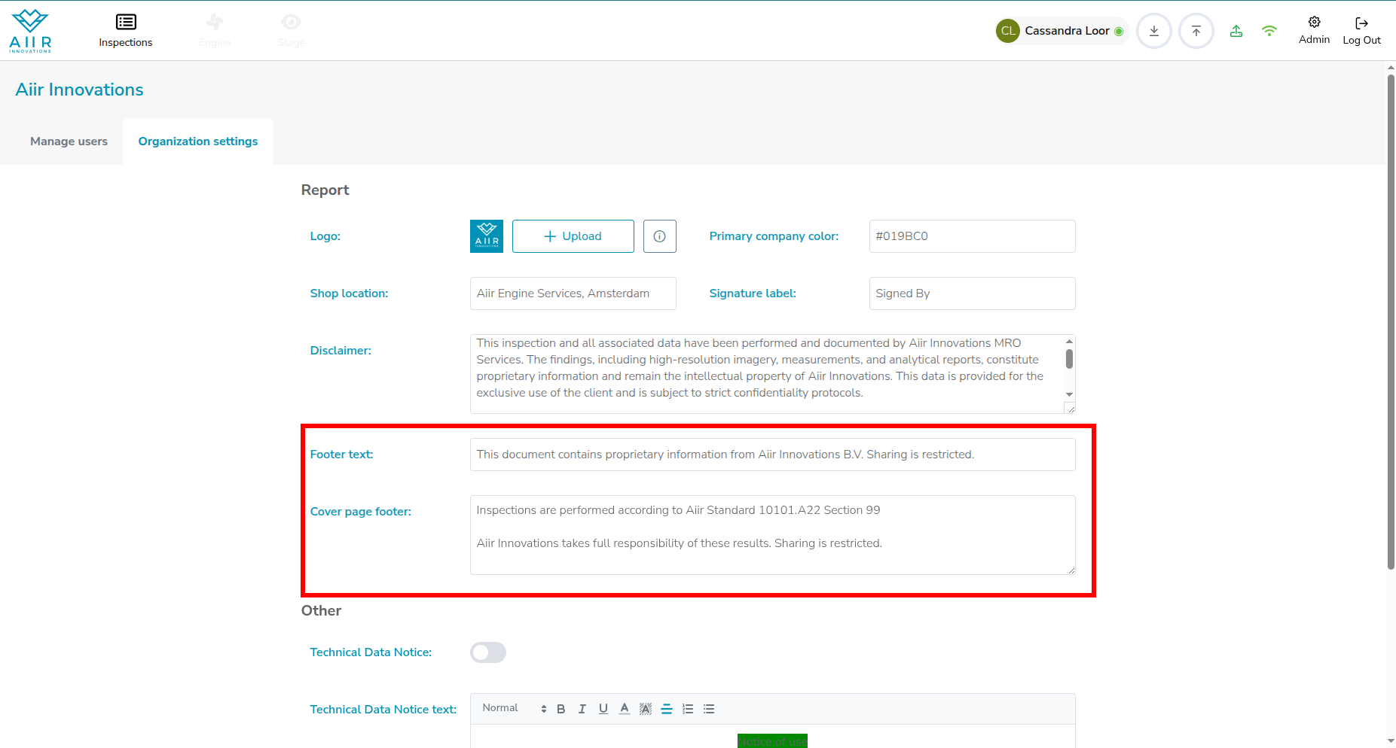1396x748 pixels.
Task: Toggle bold formatting in the editor
Action: pyautogui.click(x=561, y=709)
